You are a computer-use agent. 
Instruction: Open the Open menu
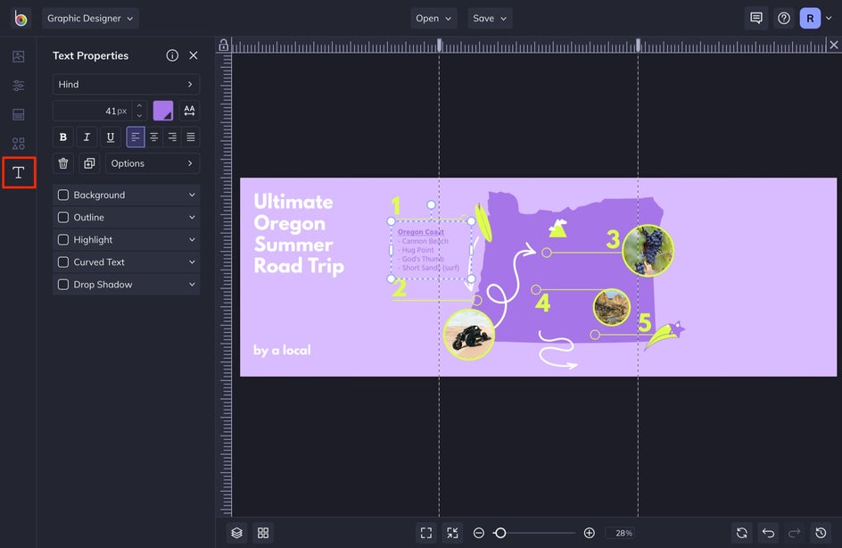click(433, 18)
